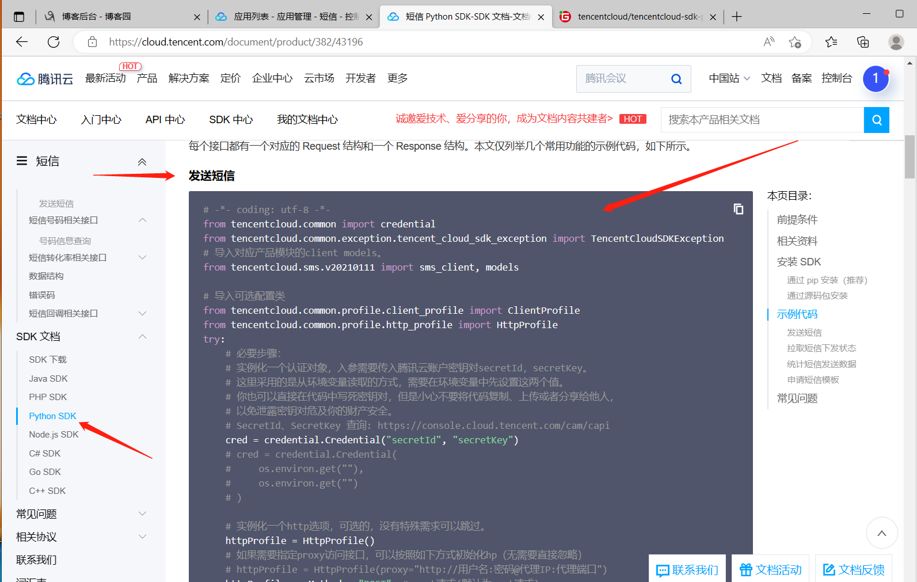917x582 pixels.
Task: Copy the code block with copy icon
Action: pos(738,209)
